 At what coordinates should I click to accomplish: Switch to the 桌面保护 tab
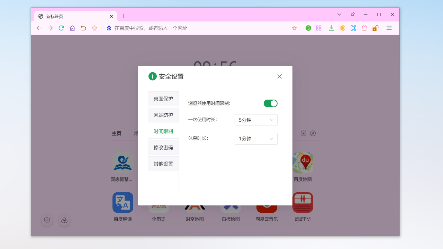click(x=163, y=99)
